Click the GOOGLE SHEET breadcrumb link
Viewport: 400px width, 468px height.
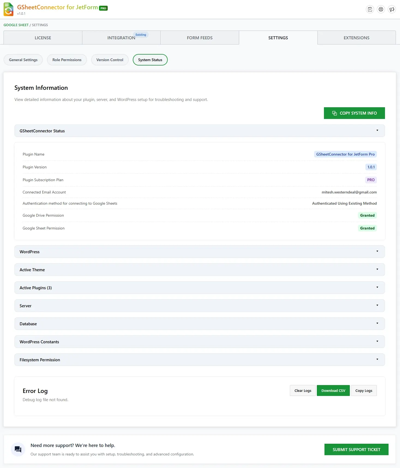[x=16, y=25]
